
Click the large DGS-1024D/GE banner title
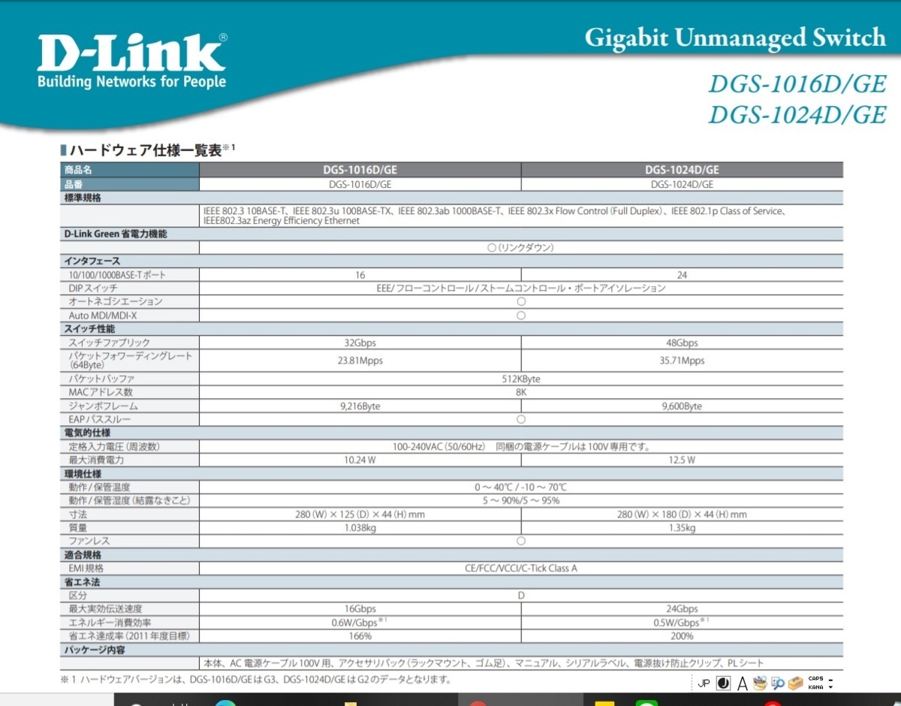pos(797,114)
